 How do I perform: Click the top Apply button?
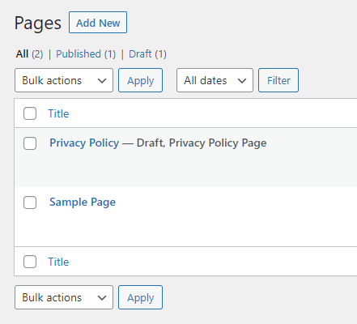pos(140,80)
